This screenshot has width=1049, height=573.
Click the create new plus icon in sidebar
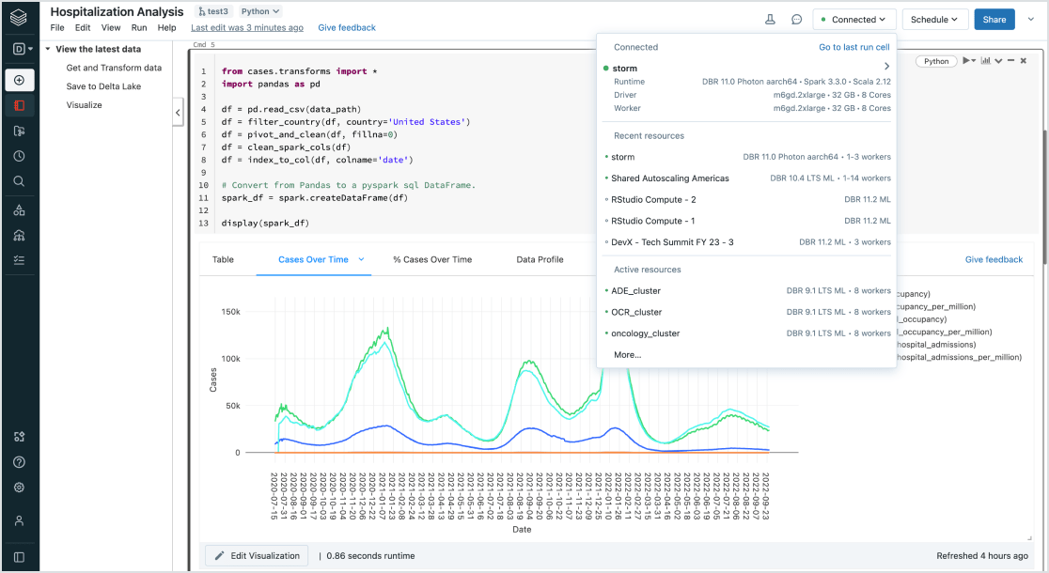(x=20, y=80)
